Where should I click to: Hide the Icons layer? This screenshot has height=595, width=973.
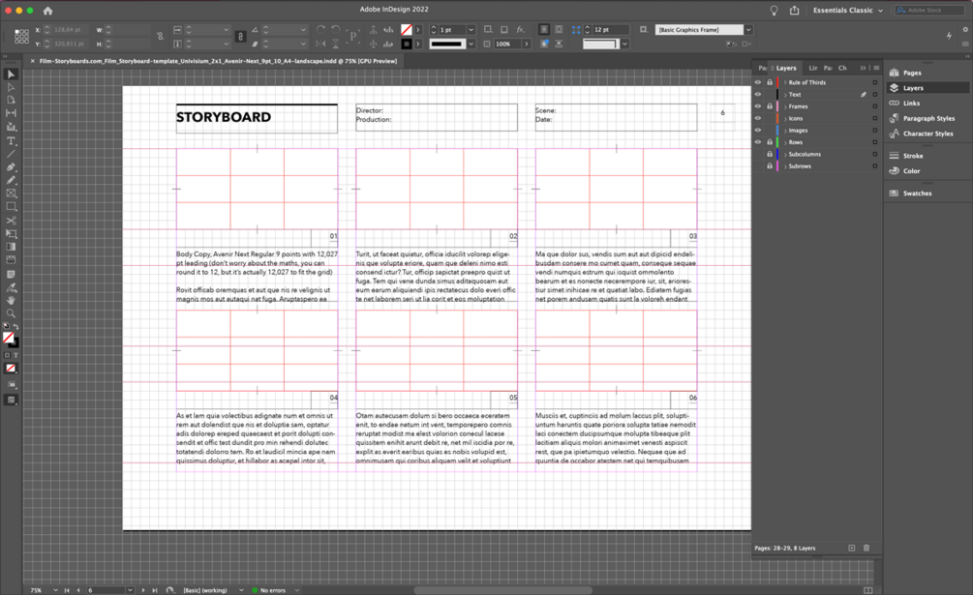tap(758, 118)
